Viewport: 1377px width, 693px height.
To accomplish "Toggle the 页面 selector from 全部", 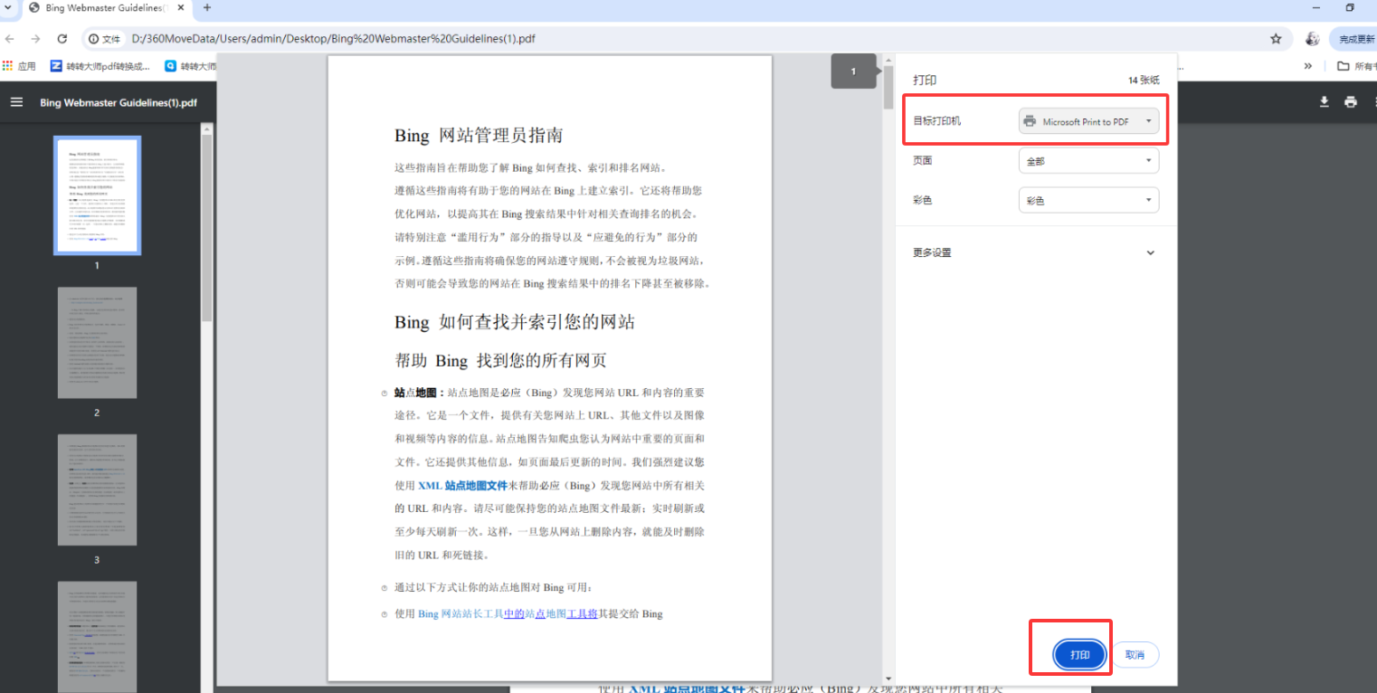I will [1088, 160].
